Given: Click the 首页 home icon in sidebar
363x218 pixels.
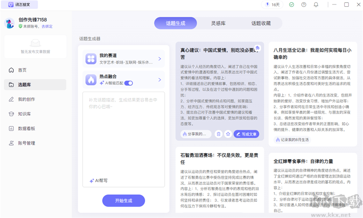Looking at the screenshot, I should [11, 70].
